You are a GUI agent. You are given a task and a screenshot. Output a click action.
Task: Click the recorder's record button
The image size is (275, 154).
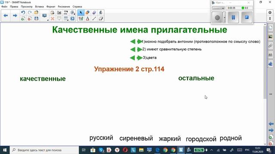click(x=217, y=18)
